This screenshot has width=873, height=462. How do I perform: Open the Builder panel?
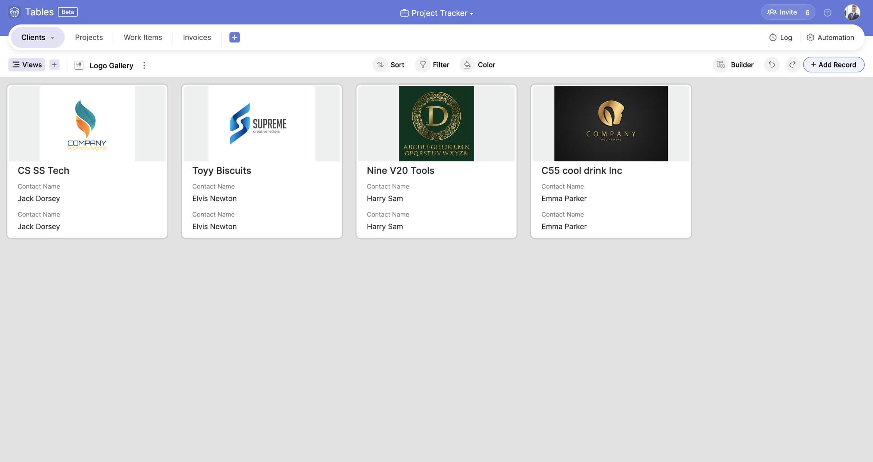tap(733, 64)
